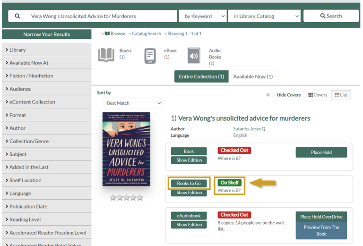Screen dimensions: 363x246
Task: Switch to Covers view
Action: tap(318, 95)
